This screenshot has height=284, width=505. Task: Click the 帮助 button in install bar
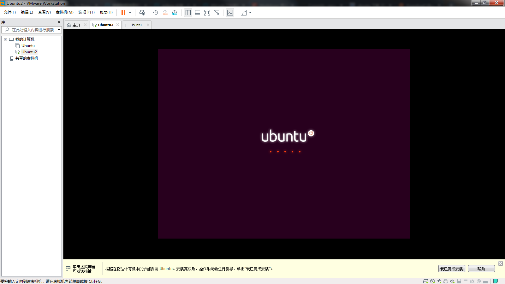point(481,269)
